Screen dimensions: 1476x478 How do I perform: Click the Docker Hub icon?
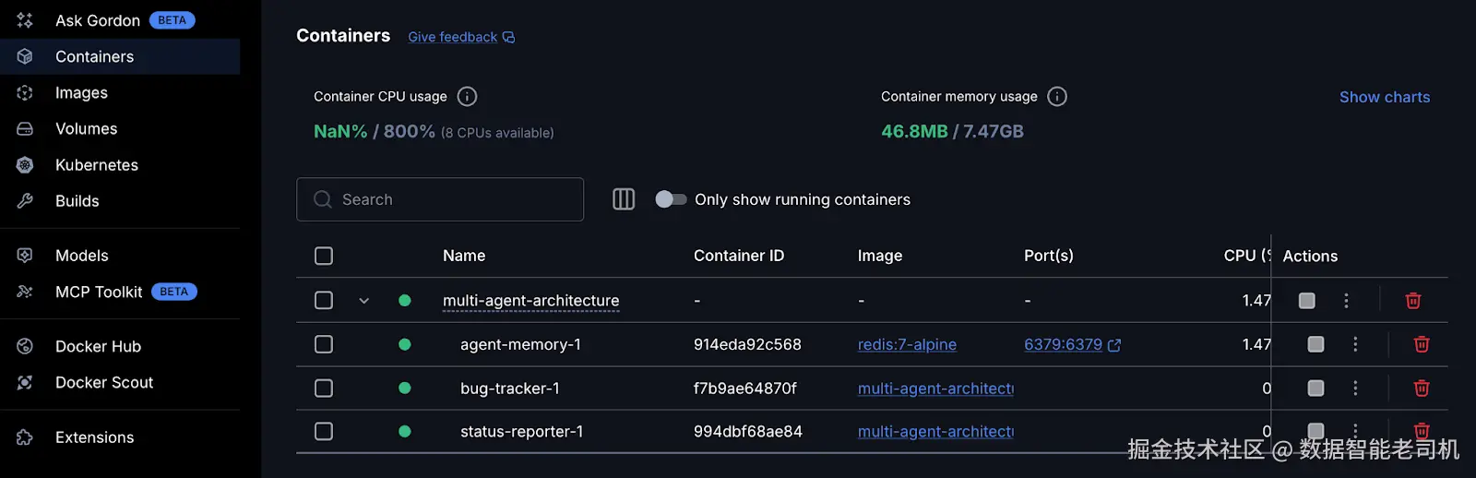pyautogui.click(x=25, y=346)
